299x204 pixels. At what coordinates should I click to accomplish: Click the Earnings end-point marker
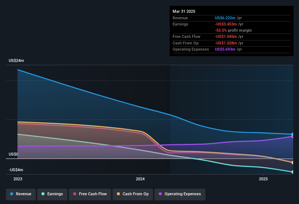(293, 172)
